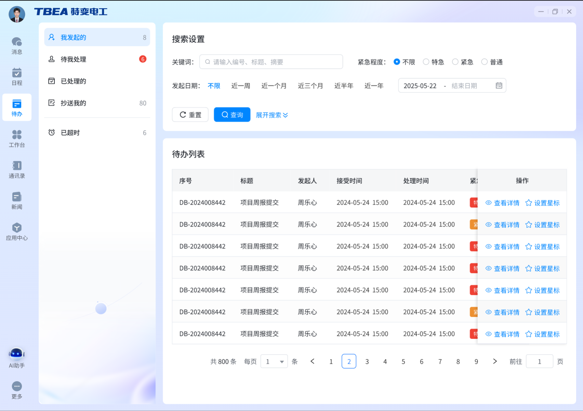
Task: Open the per-page count dropdown
Action: (x=274, y=361)
